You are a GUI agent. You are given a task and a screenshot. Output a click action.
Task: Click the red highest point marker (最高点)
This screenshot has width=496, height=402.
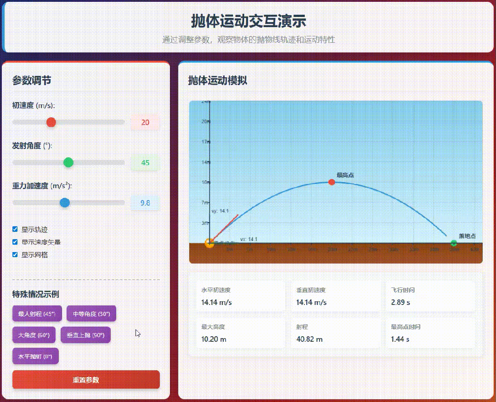pyautogui.click(x=331, y=182)
